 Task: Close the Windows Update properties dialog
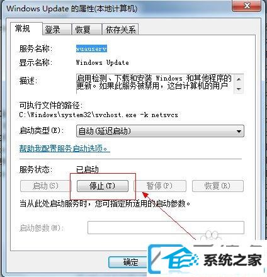[247, 6]
